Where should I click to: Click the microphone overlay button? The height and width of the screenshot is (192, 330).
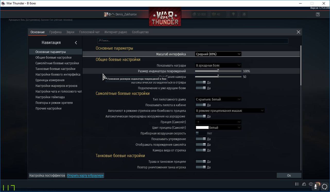316,187
